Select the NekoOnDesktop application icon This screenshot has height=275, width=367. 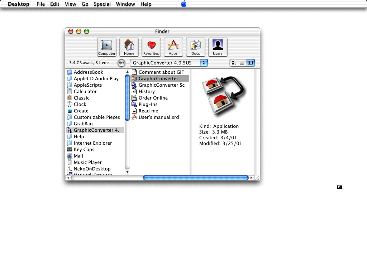click(70, 169)
